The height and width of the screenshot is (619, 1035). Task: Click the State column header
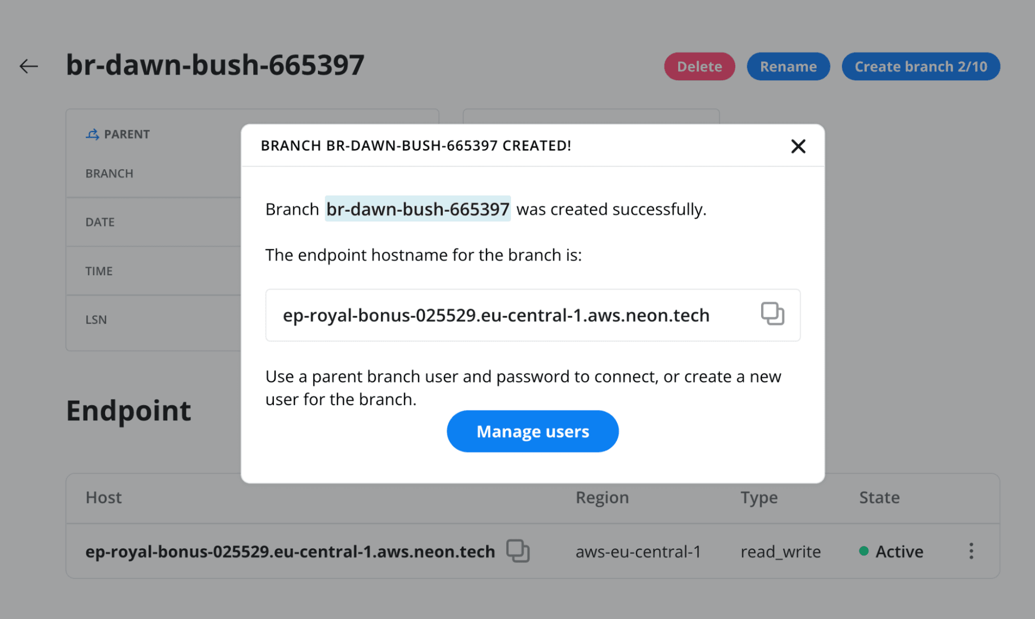tap(879, 497)
